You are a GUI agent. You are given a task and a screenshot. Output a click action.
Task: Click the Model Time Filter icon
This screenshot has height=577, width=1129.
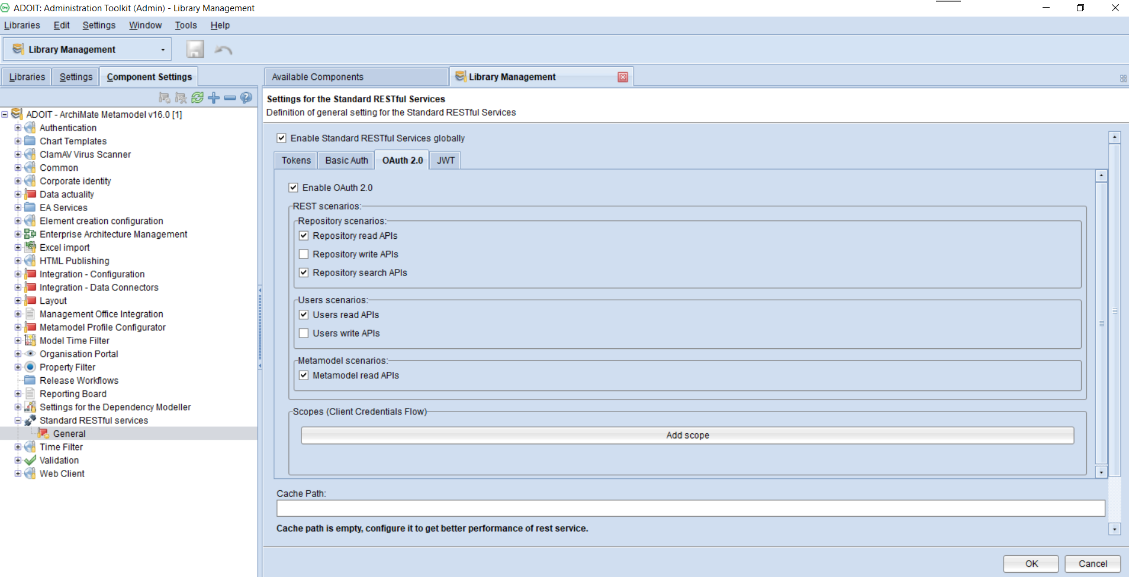(x=30, y=341)
